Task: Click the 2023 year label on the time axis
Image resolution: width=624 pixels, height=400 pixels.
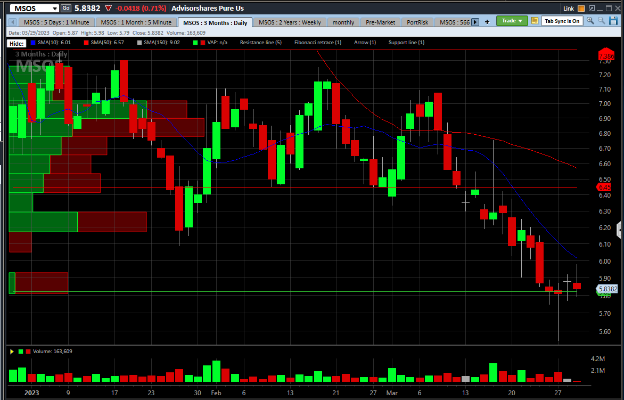Action: tap(32, 393)
